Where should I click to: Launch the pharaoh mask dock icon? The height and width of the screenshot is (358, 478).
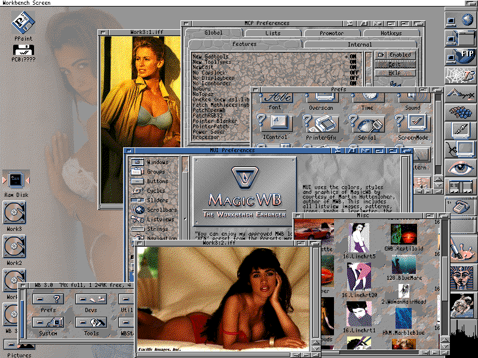pyautogui.click(x=461, y=278)
